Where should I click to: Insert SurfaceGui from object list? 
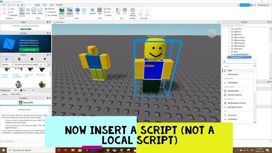(238, 119)
